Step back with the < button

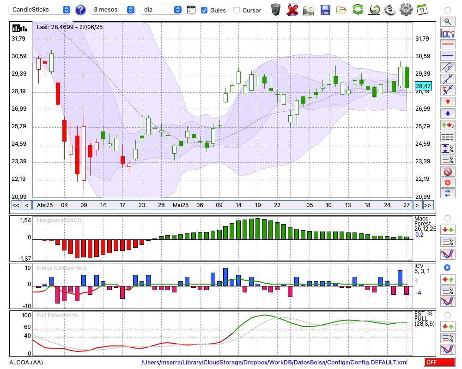(x=27, y=205)
